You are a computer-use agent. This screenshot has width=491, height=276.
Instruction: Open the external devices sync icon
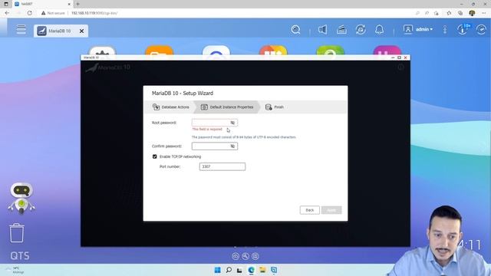(x=361, y=30)
